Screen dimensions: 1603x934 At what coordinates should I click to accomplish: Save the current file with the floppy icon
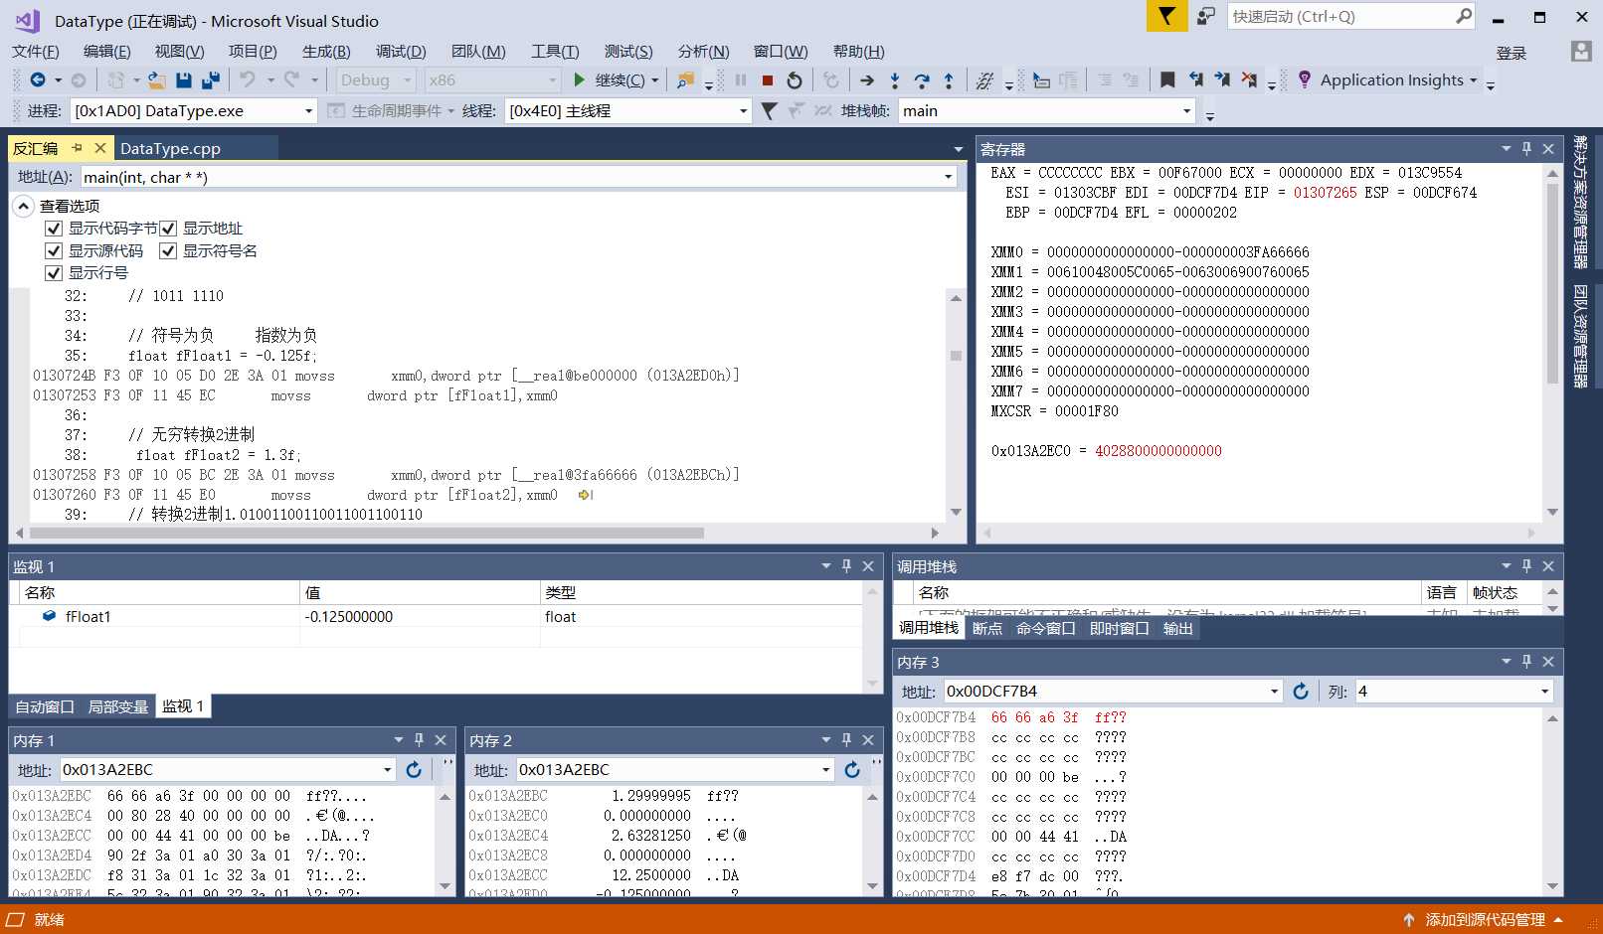coord(183,79)
